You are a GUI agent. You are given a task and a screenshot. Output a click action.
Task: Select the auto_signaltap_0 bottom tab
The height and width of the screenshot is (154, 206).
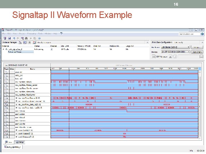click(13, 147)
